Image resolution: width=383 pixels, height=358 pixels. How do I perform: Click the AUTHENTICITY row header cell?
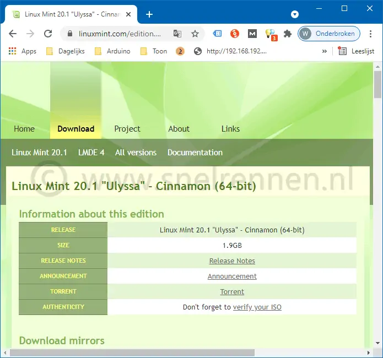(63, 307)
